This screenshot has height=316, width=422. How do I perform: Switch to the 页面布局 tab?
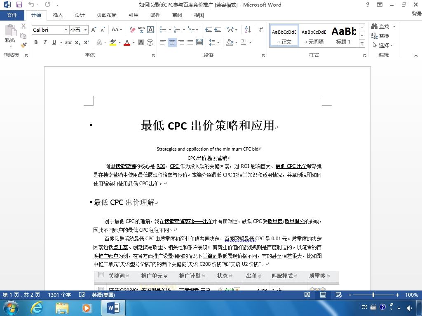pos(107,15)
